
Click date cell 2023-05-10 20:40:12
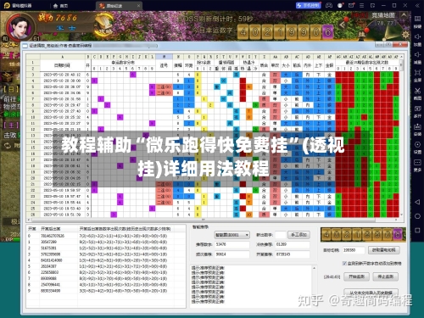click(63, 75)
